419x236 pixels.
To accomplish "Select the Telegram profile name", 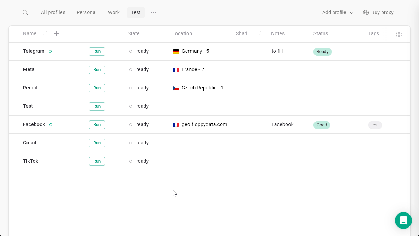I will (x=34, y=51).
